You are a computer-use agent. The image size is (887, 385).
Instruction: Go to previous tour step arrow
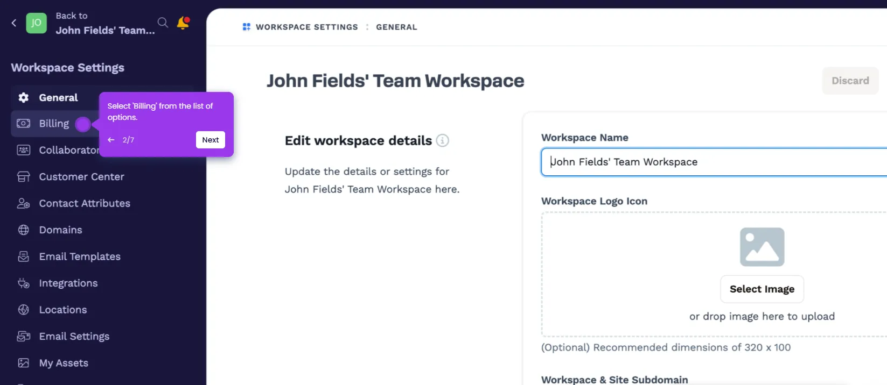(x=111, y=140)
